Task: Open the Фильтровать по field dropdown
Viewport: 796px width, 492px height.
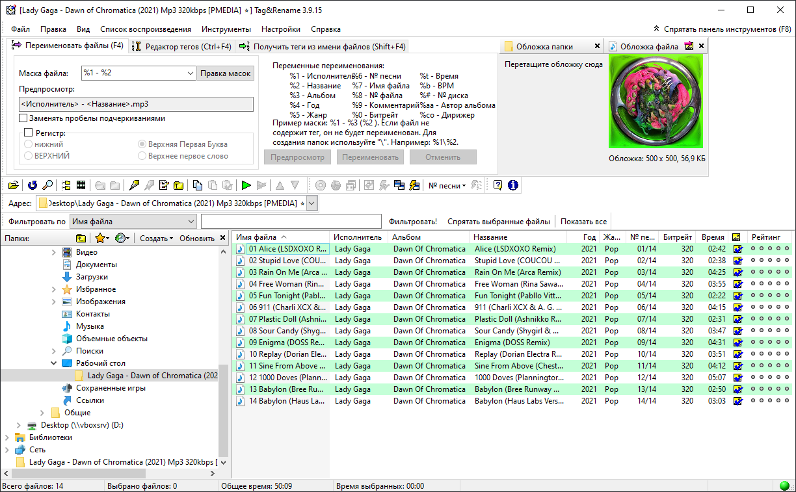Action: click(191, 222)
